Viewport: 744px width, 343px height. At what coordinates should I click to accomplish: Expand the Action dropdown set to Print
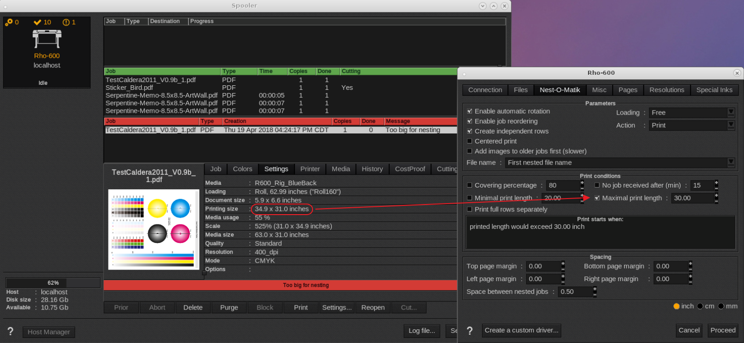click(731, 125)
